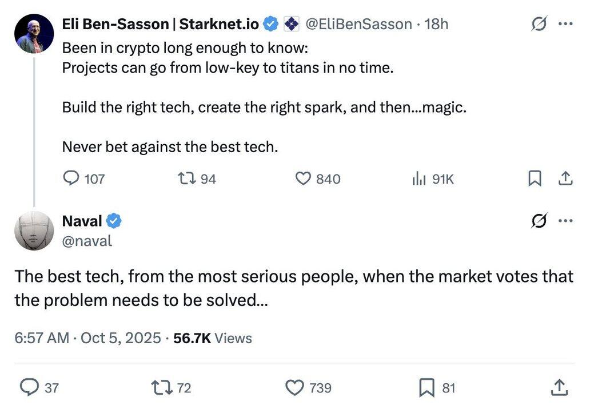Bookmark Eli Ben-Sasson's tweet
590x405 pixels.
point(534,179)
